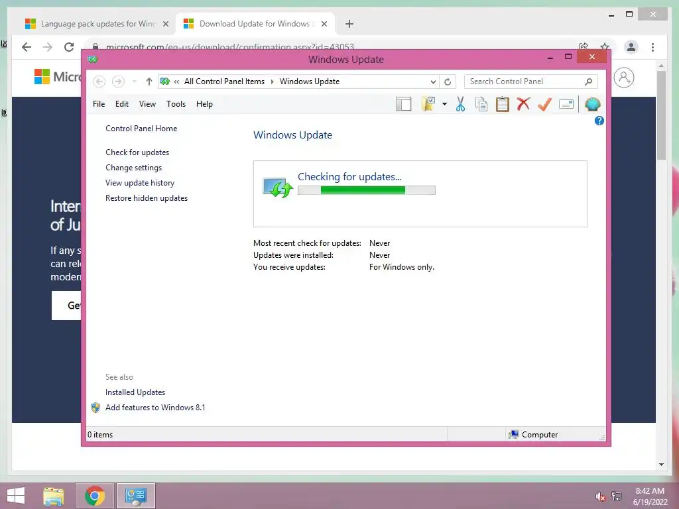Click the Chrome profile avatar icon
Viewport: 679px width, 509px height.
point(631,47)
